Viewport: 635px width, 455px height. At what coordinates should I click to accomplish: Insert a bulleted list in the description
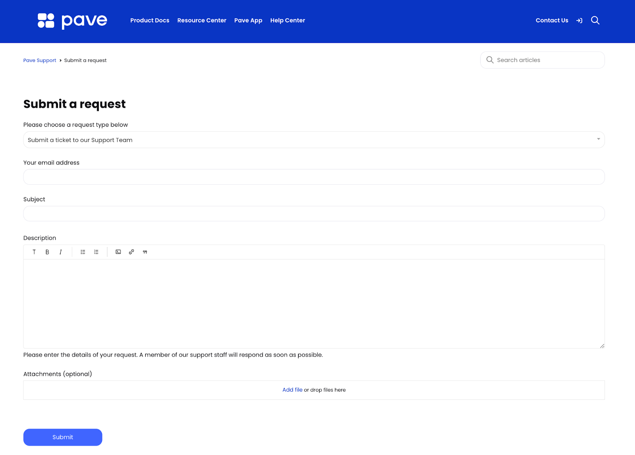83,252
